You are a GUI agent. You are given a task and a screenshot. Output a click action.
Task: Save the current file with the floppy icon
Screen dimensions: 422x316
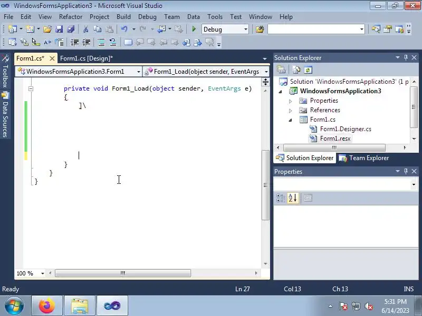(59, 29)
